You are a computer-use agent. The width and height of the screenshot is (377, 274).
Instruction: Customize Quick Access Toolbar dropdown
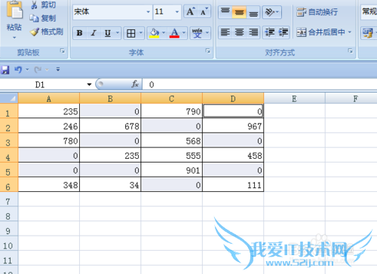click(x=58, y=69)
